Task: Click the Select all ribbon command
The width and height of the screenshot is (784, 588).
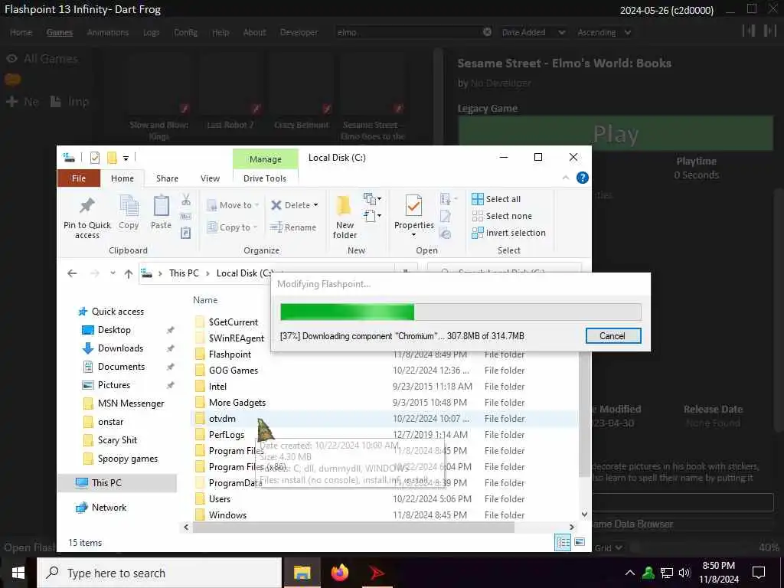Action: (496, 199)
